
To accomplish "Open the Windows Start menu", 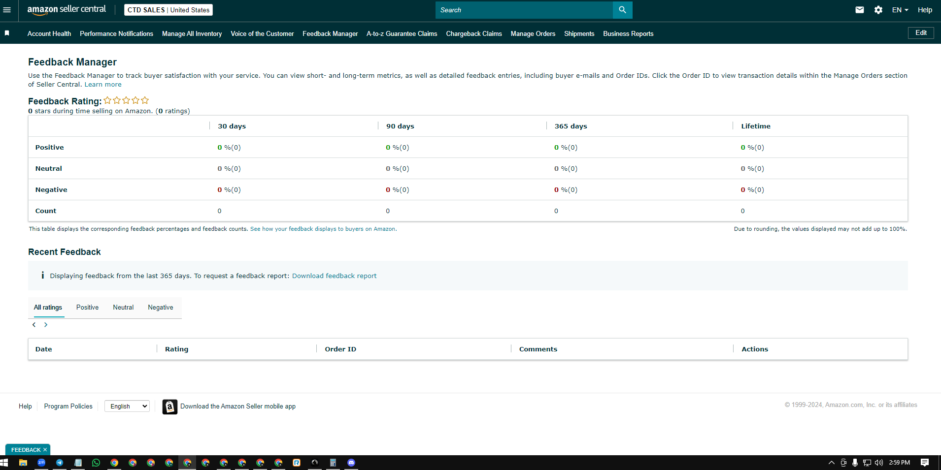I will pyautogui.click(x=4, y=463).
